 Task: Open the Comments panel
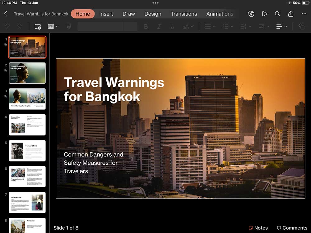[x=292, y=228]
